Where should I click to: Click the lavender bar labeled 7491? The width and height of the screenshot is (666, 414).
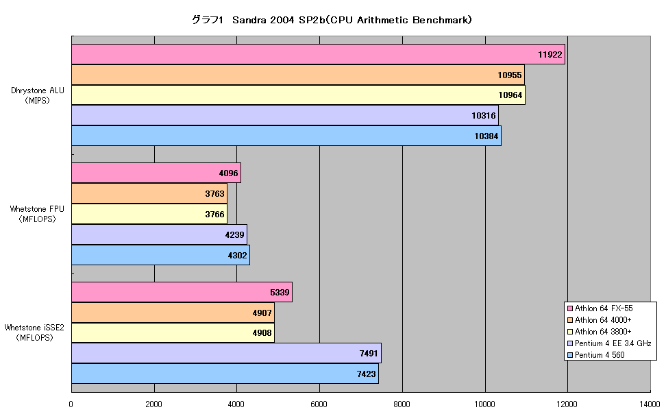click(x=226, y=353)
